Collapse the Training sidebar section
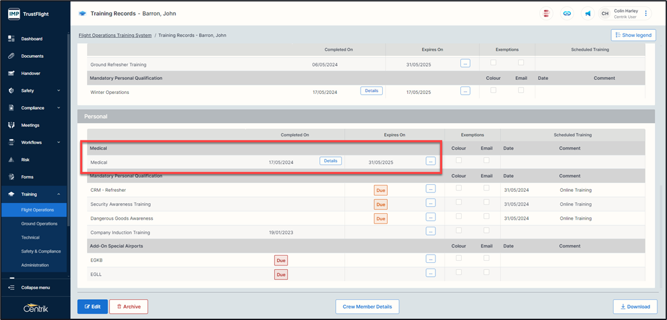Viewport: 667px width, 320px height. click(x=58, y=194)
